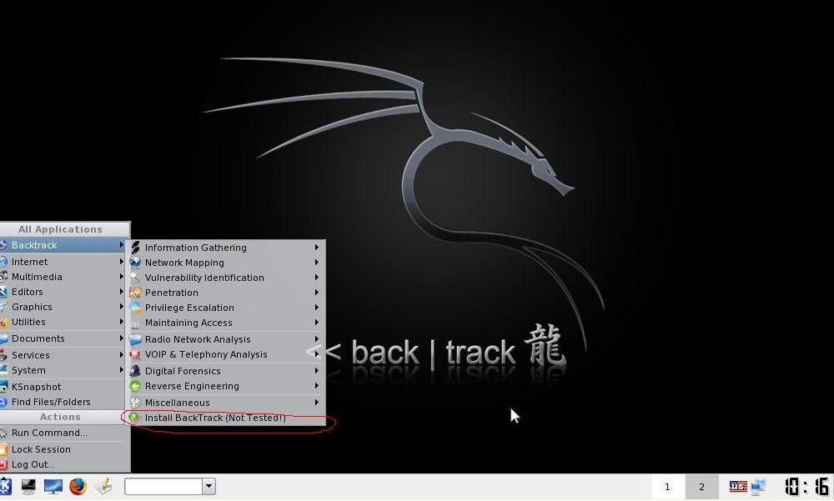Click the Radio Network Analysis folder icon
Image resolution: width=834 pixels, height=501 pixels.
pos(135,339)
